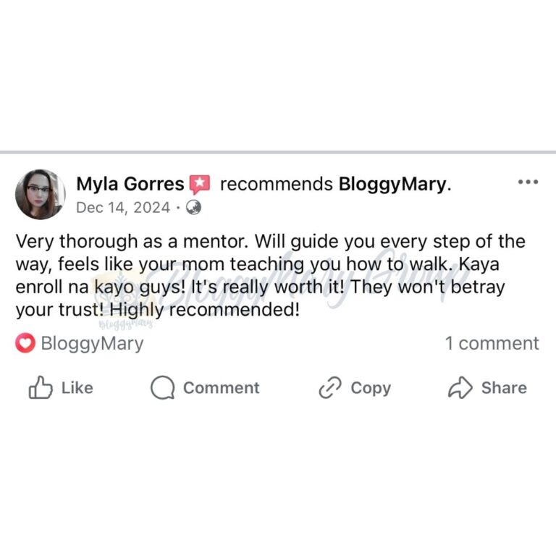
Task: Click the Share arrow icon
Action: (x=460, y=389)
